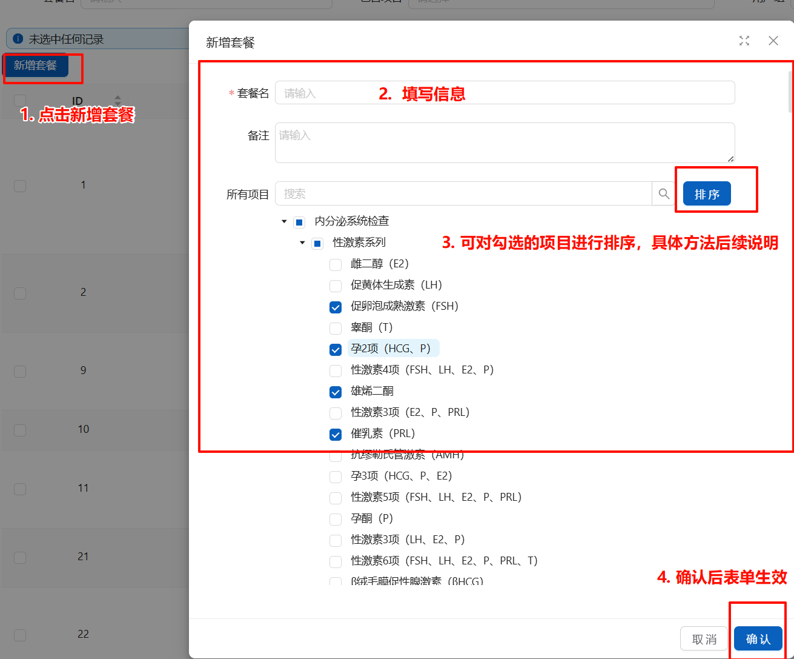This screenshot has width=794, height=659.
Task: Click the 排序 button
Action: coord(707,194)
